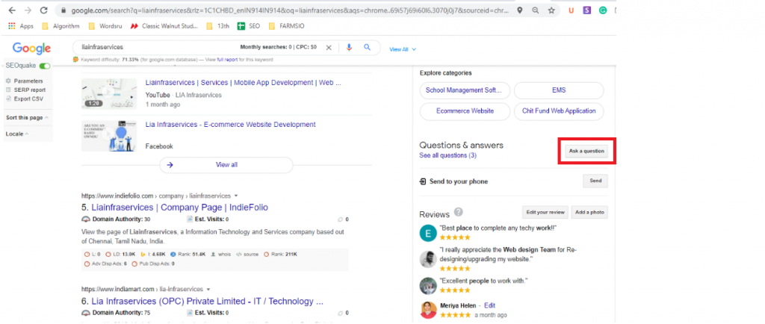Click the location pin icon in address bar
The image size is (765, 324).
[x=520, y=10]
